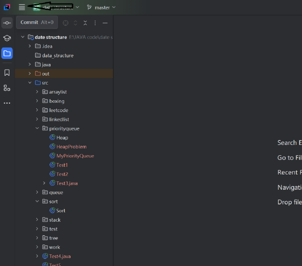Select the Test2 class
The height and width of the screenshot is (266, 302).
tap(64, 174)
